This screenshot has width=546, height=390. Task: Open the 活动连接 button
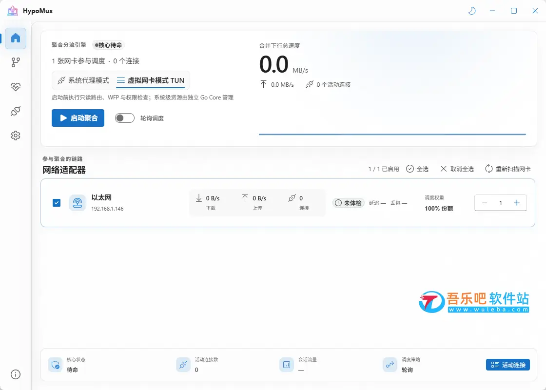(508, 365)
